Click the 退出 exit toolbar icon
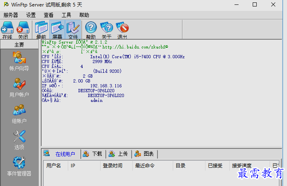Screen dimensions: 287x186 pos(122,30)
